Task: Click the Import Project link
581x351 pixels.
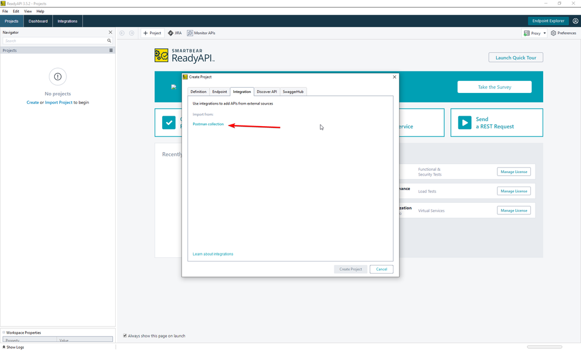Action: [59, 102]
